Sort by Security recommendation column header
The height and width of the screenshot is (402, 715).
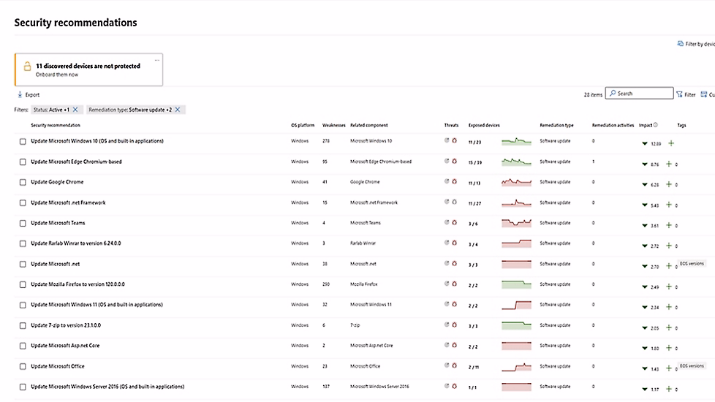coord(55,125)
